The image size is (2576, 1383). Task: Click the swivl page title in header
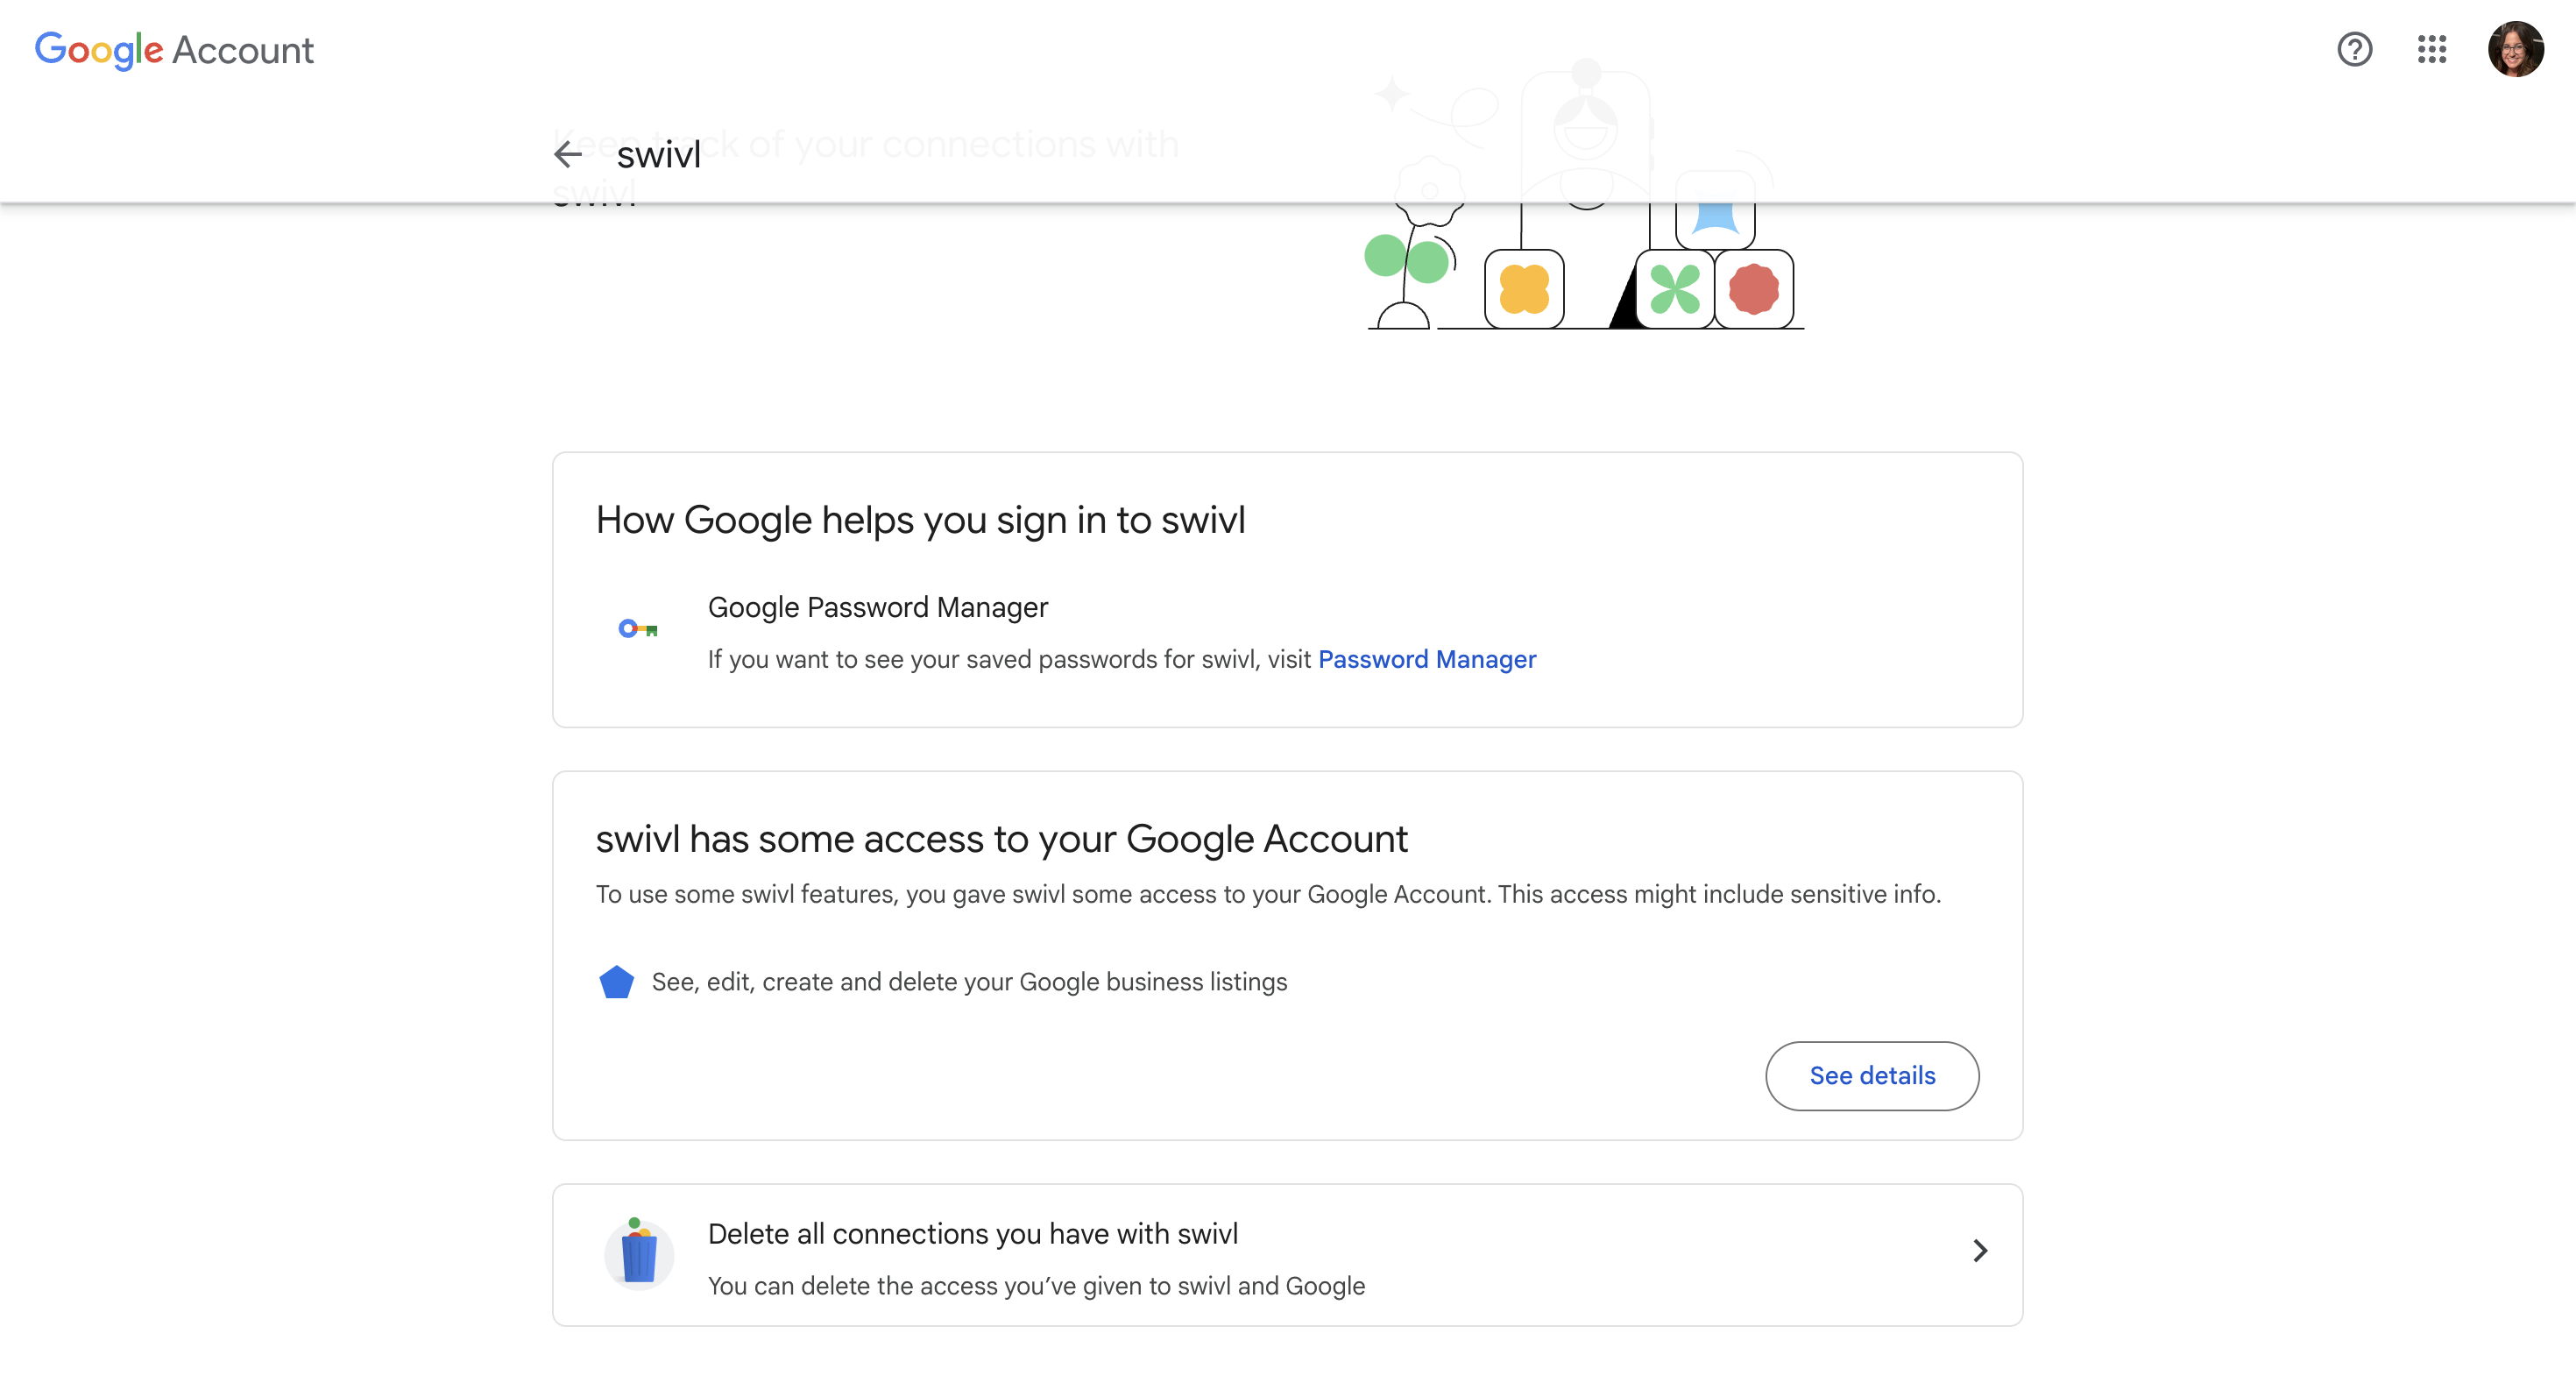click(x=658, y=155)
